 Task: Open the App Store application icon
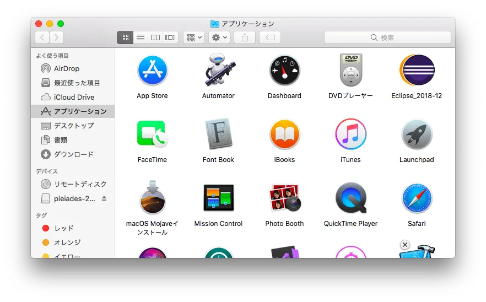[x=152, y=71]
